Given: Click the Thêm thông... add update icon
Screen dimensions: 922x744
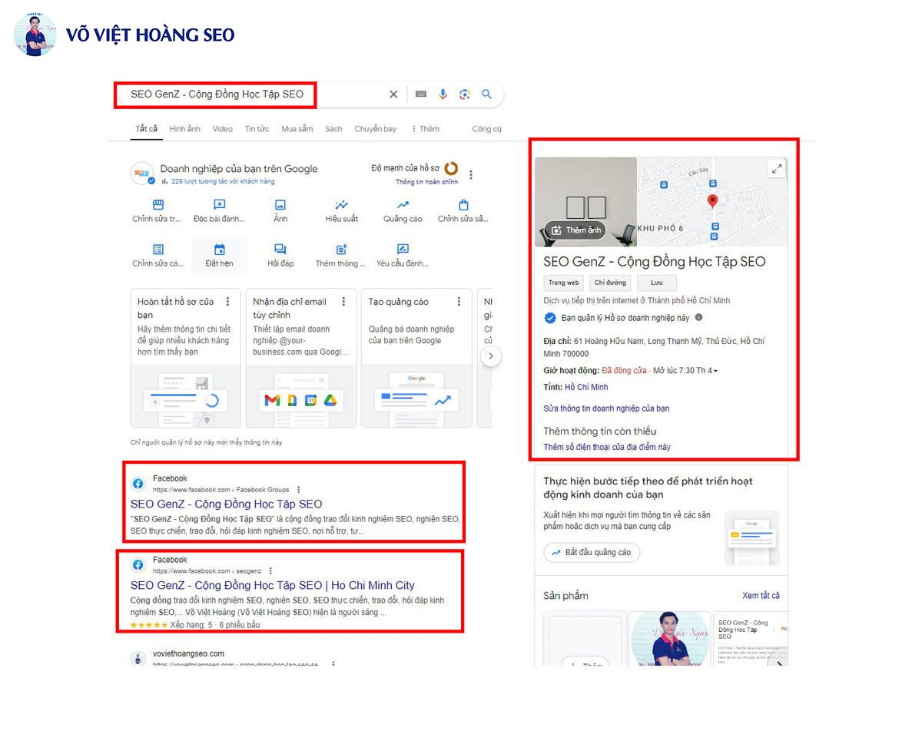Looking at the screenshot, I should coord(341,250).
